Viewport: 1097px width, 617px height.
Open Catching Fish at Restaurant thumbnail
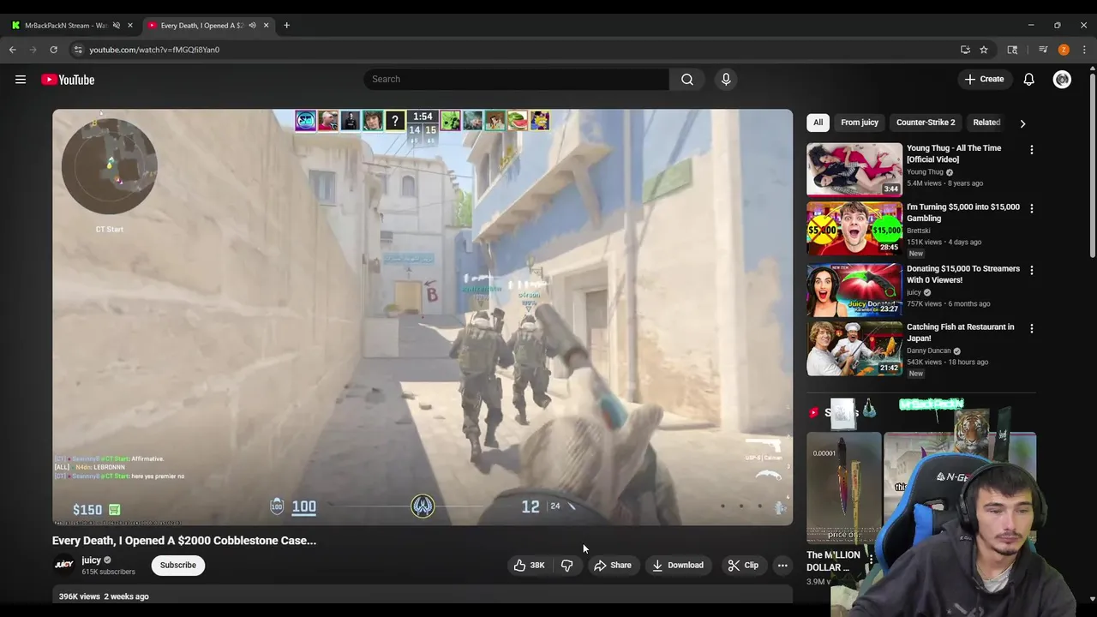854,348
